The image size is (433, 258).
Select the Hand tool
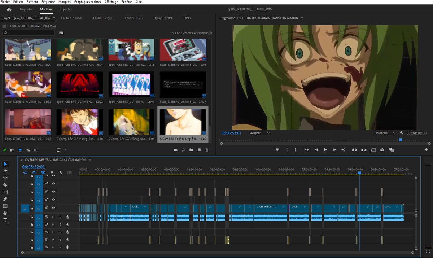click(5, 213)
